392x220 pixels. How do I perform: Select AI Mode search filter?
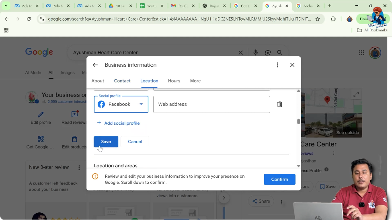(x=33, y=73)
